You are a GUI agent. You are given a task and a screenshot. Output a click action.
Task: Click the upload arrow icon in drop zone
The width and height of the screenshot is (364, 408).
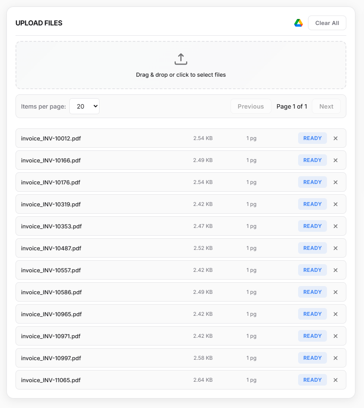click(181, 59)
